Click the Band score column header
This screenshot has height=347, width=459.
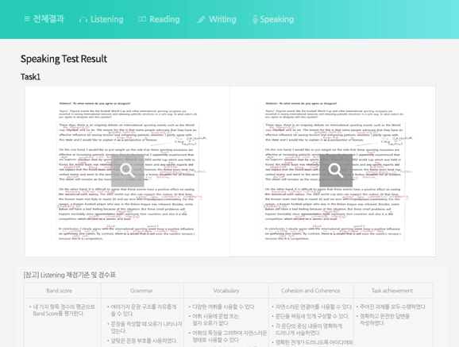pos(59,291)
